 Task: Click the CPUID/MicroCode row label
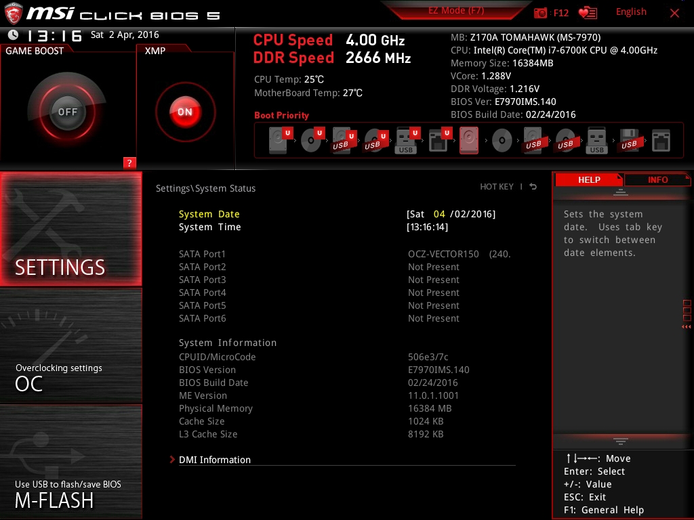[218, 357]
